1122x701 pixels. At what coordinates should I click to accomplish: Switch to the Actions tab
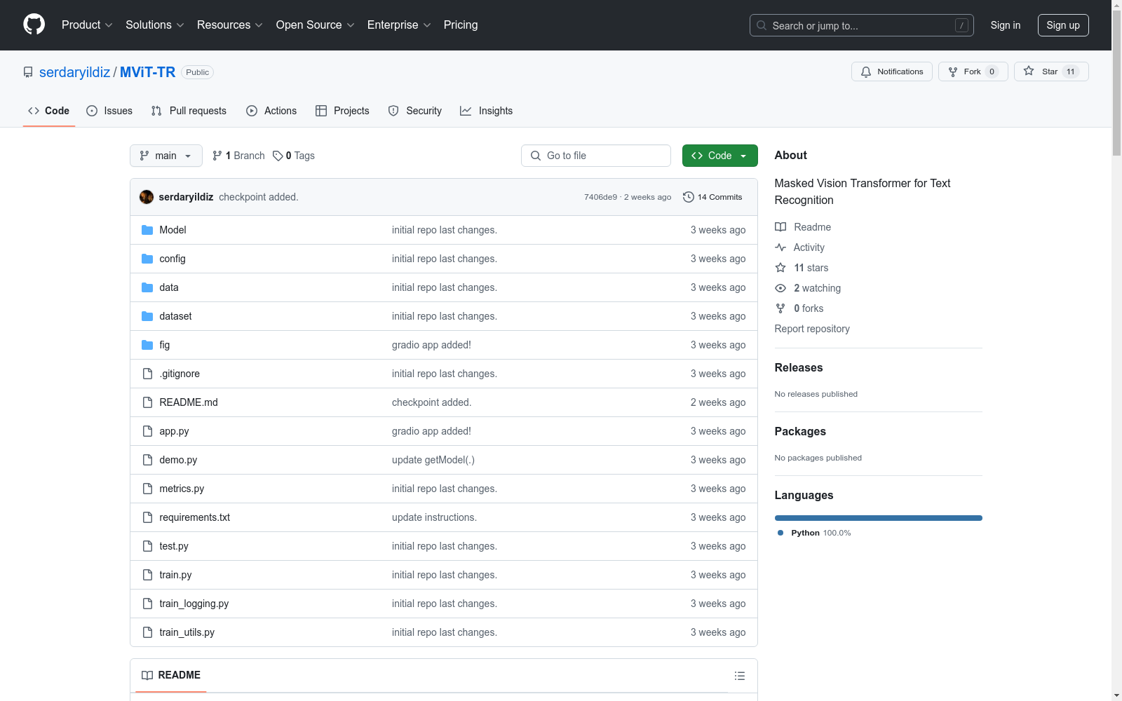[271, 111]
